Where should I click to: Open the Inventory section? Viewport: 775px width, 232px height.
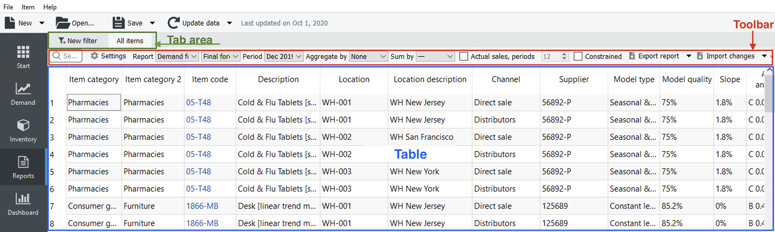pyautogui.click(x=23, y=131)
